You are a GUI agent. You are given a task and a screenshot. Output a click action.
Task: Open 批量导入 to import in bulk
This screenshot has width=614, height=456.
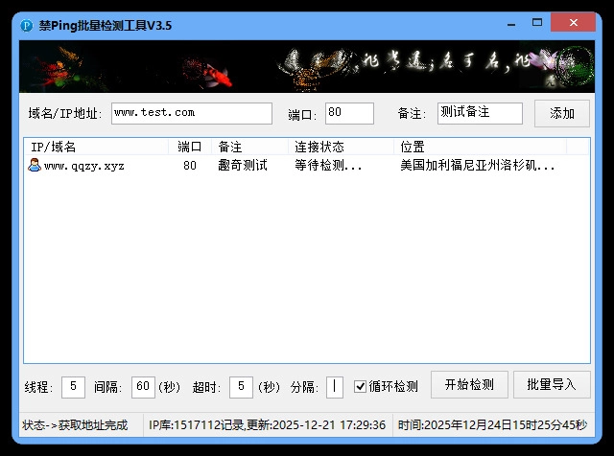pos(552,385)
